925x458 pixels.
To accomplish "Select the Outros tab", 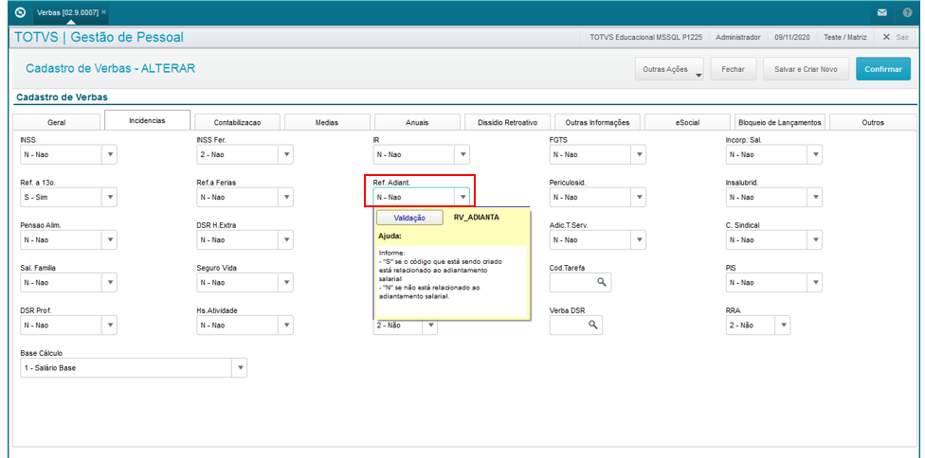I will pyautogui.click(x=873, y=122).
